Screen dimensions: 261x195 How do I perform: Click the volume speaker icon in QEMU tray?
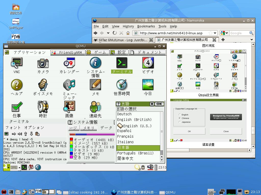click(150, 167)
